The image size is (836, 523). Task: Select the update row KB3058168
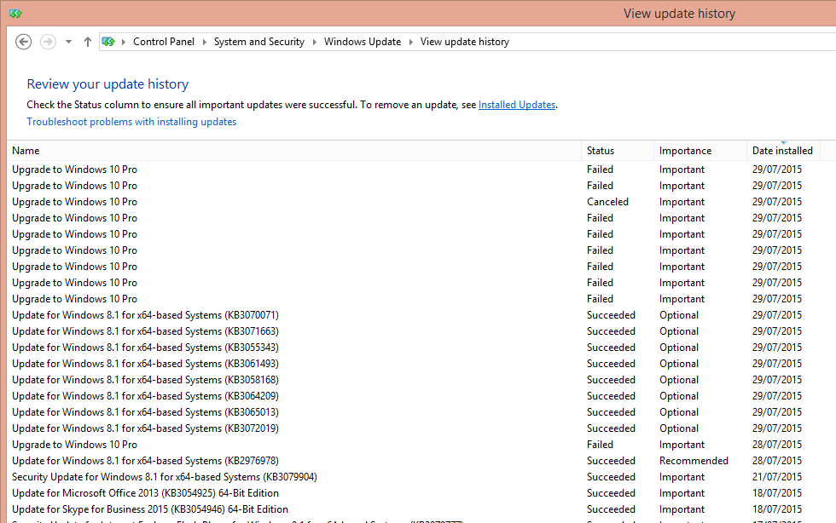point(413,380)
